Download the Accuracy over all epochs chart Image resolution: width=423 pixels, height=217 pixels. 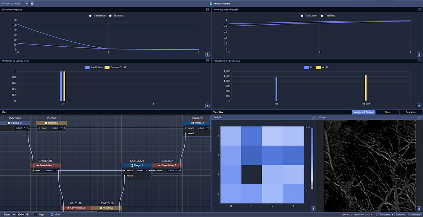click(x=419, y=54)
